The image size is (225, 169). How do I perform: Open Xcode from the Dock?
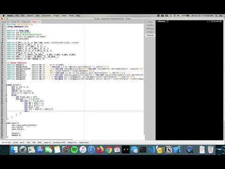tap(177, 150)
